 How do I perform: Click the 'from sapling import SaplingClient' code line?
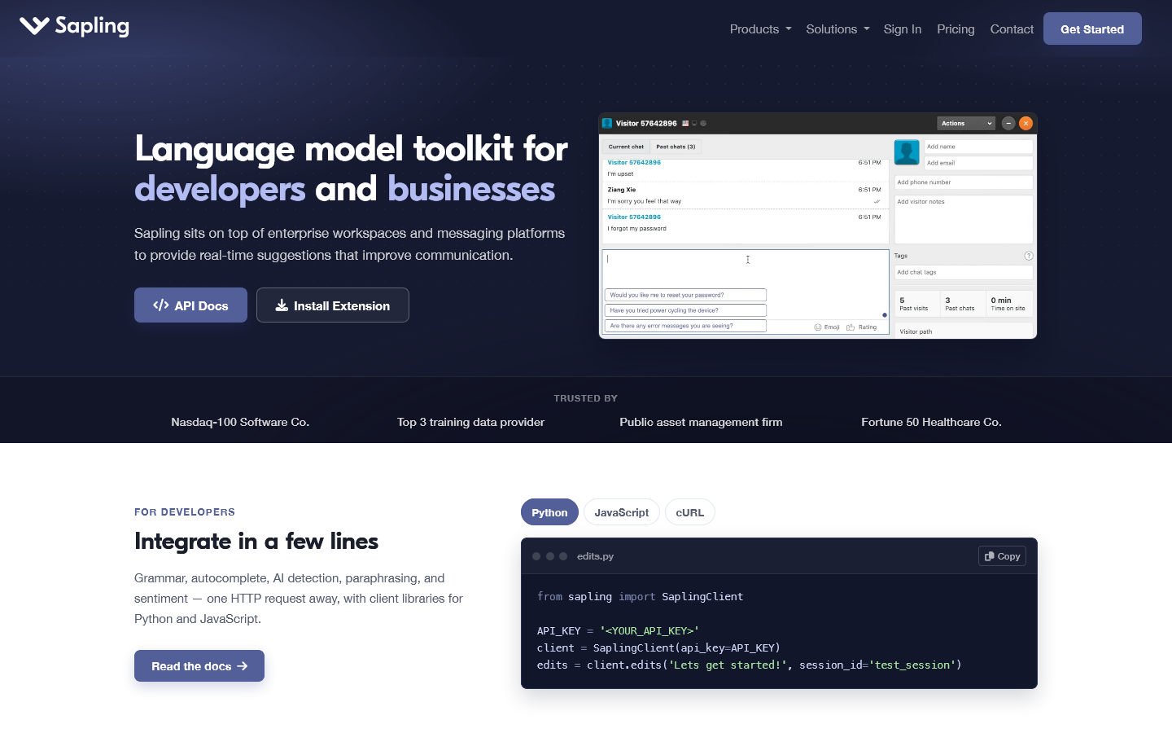coord(640,597)
